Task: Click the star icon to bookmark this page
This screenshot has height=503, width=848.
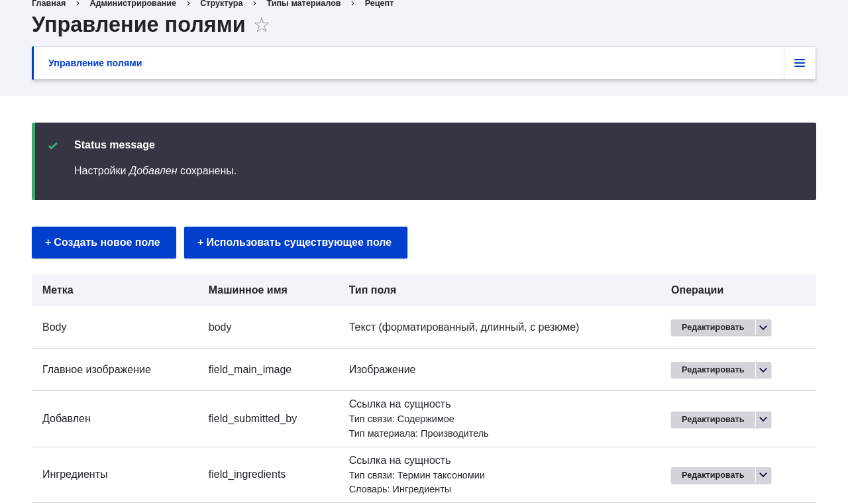Action: click(x=262, y=25)
